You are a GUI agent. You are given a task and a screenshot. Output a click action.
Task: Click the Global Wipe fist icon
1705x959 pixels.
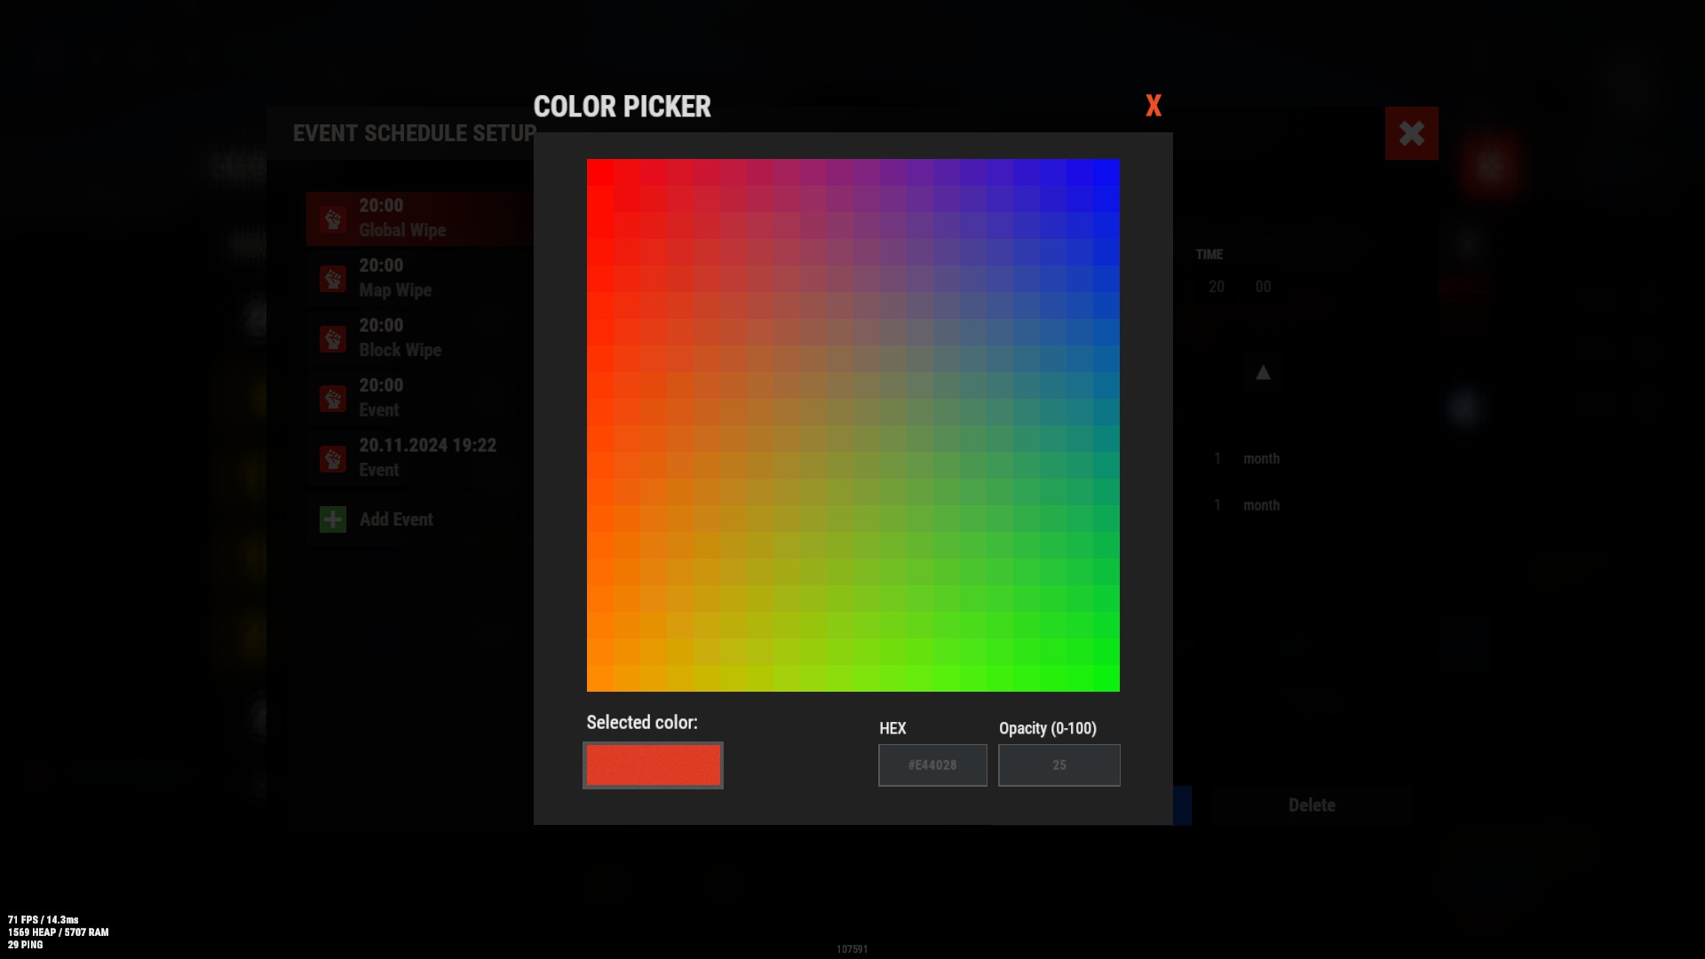(x=333, y=219)
